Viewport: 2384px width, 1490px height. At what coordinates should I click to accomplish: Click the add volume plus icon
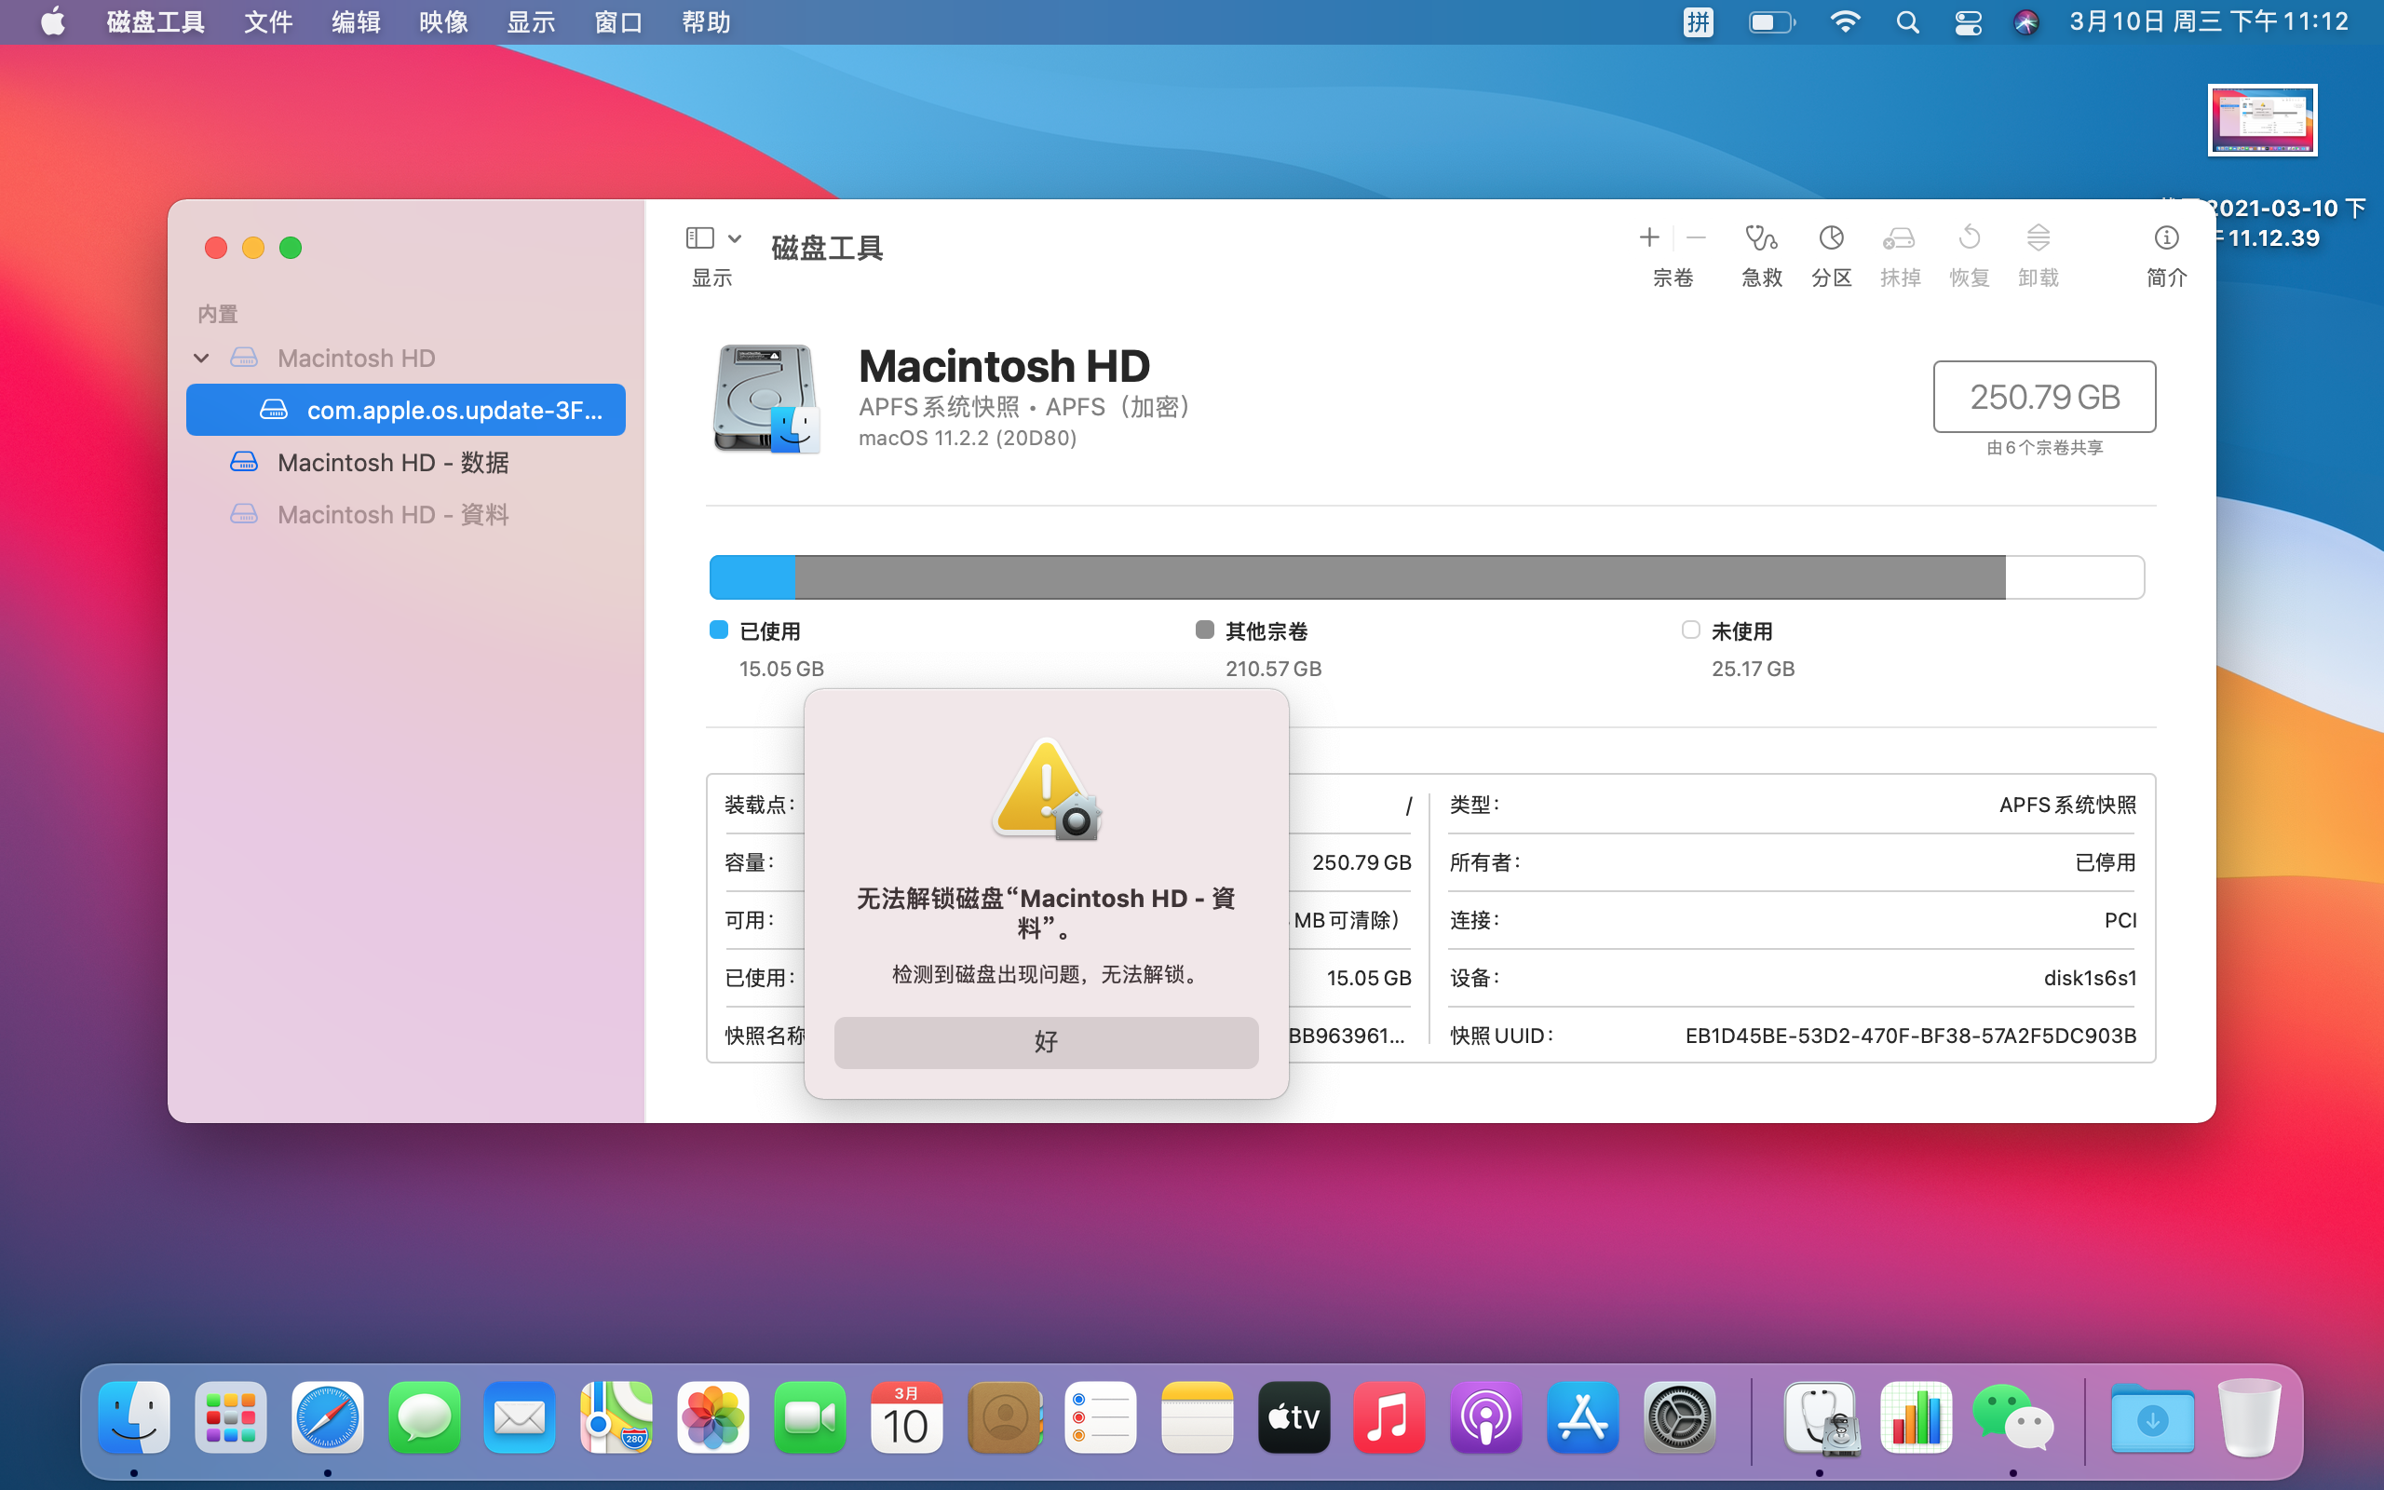coord(1649,237)
